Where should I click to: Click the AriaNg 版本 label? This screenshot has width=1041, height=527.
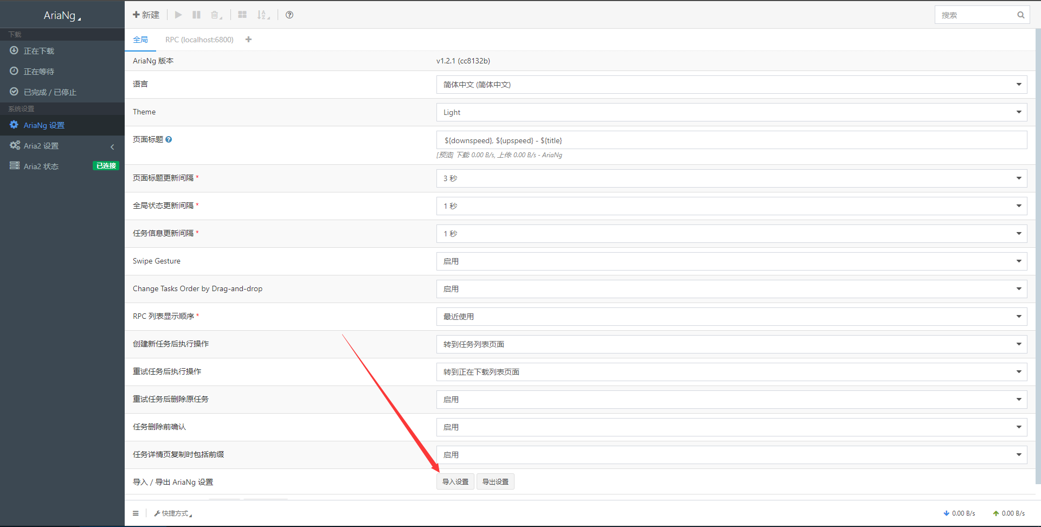[153, 61]
